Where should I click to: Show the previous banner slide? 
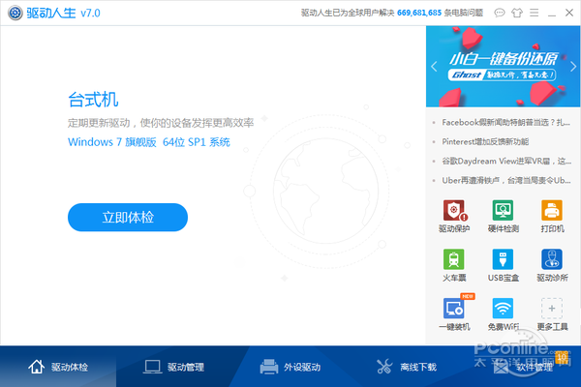pyautogui.click(x=434, y=67)
